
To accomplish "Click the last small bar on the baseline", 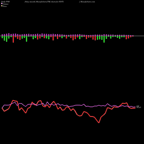I will [x=133, y=36].
